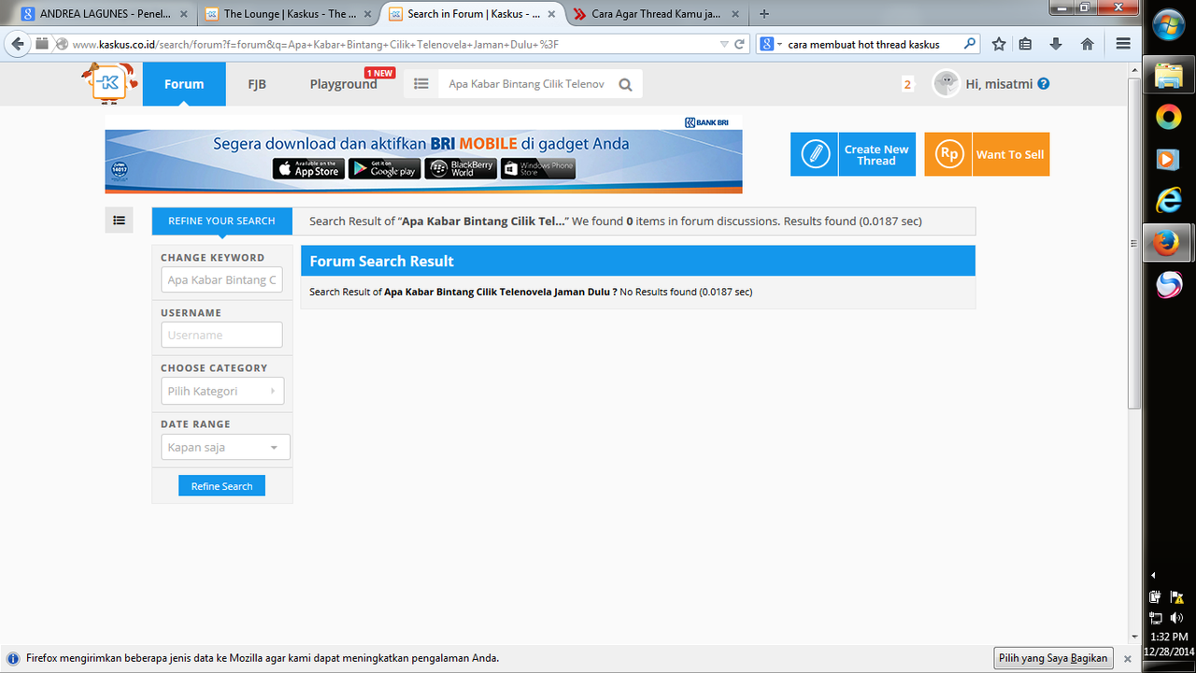1196x673 pixels.
Task: Click the Change Keyword input
Action: click(221, 279)
